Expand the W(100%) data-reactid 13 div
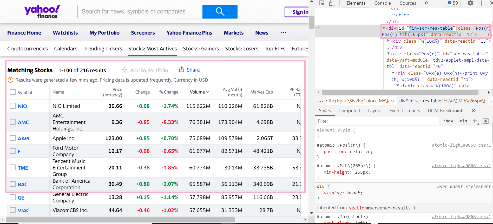 388,41
